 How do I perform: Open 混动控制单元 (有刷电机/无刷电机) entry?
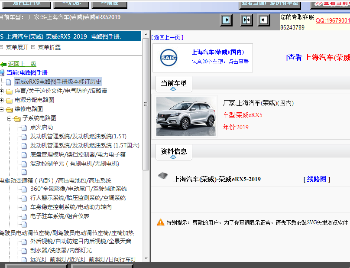coord(75,163)
